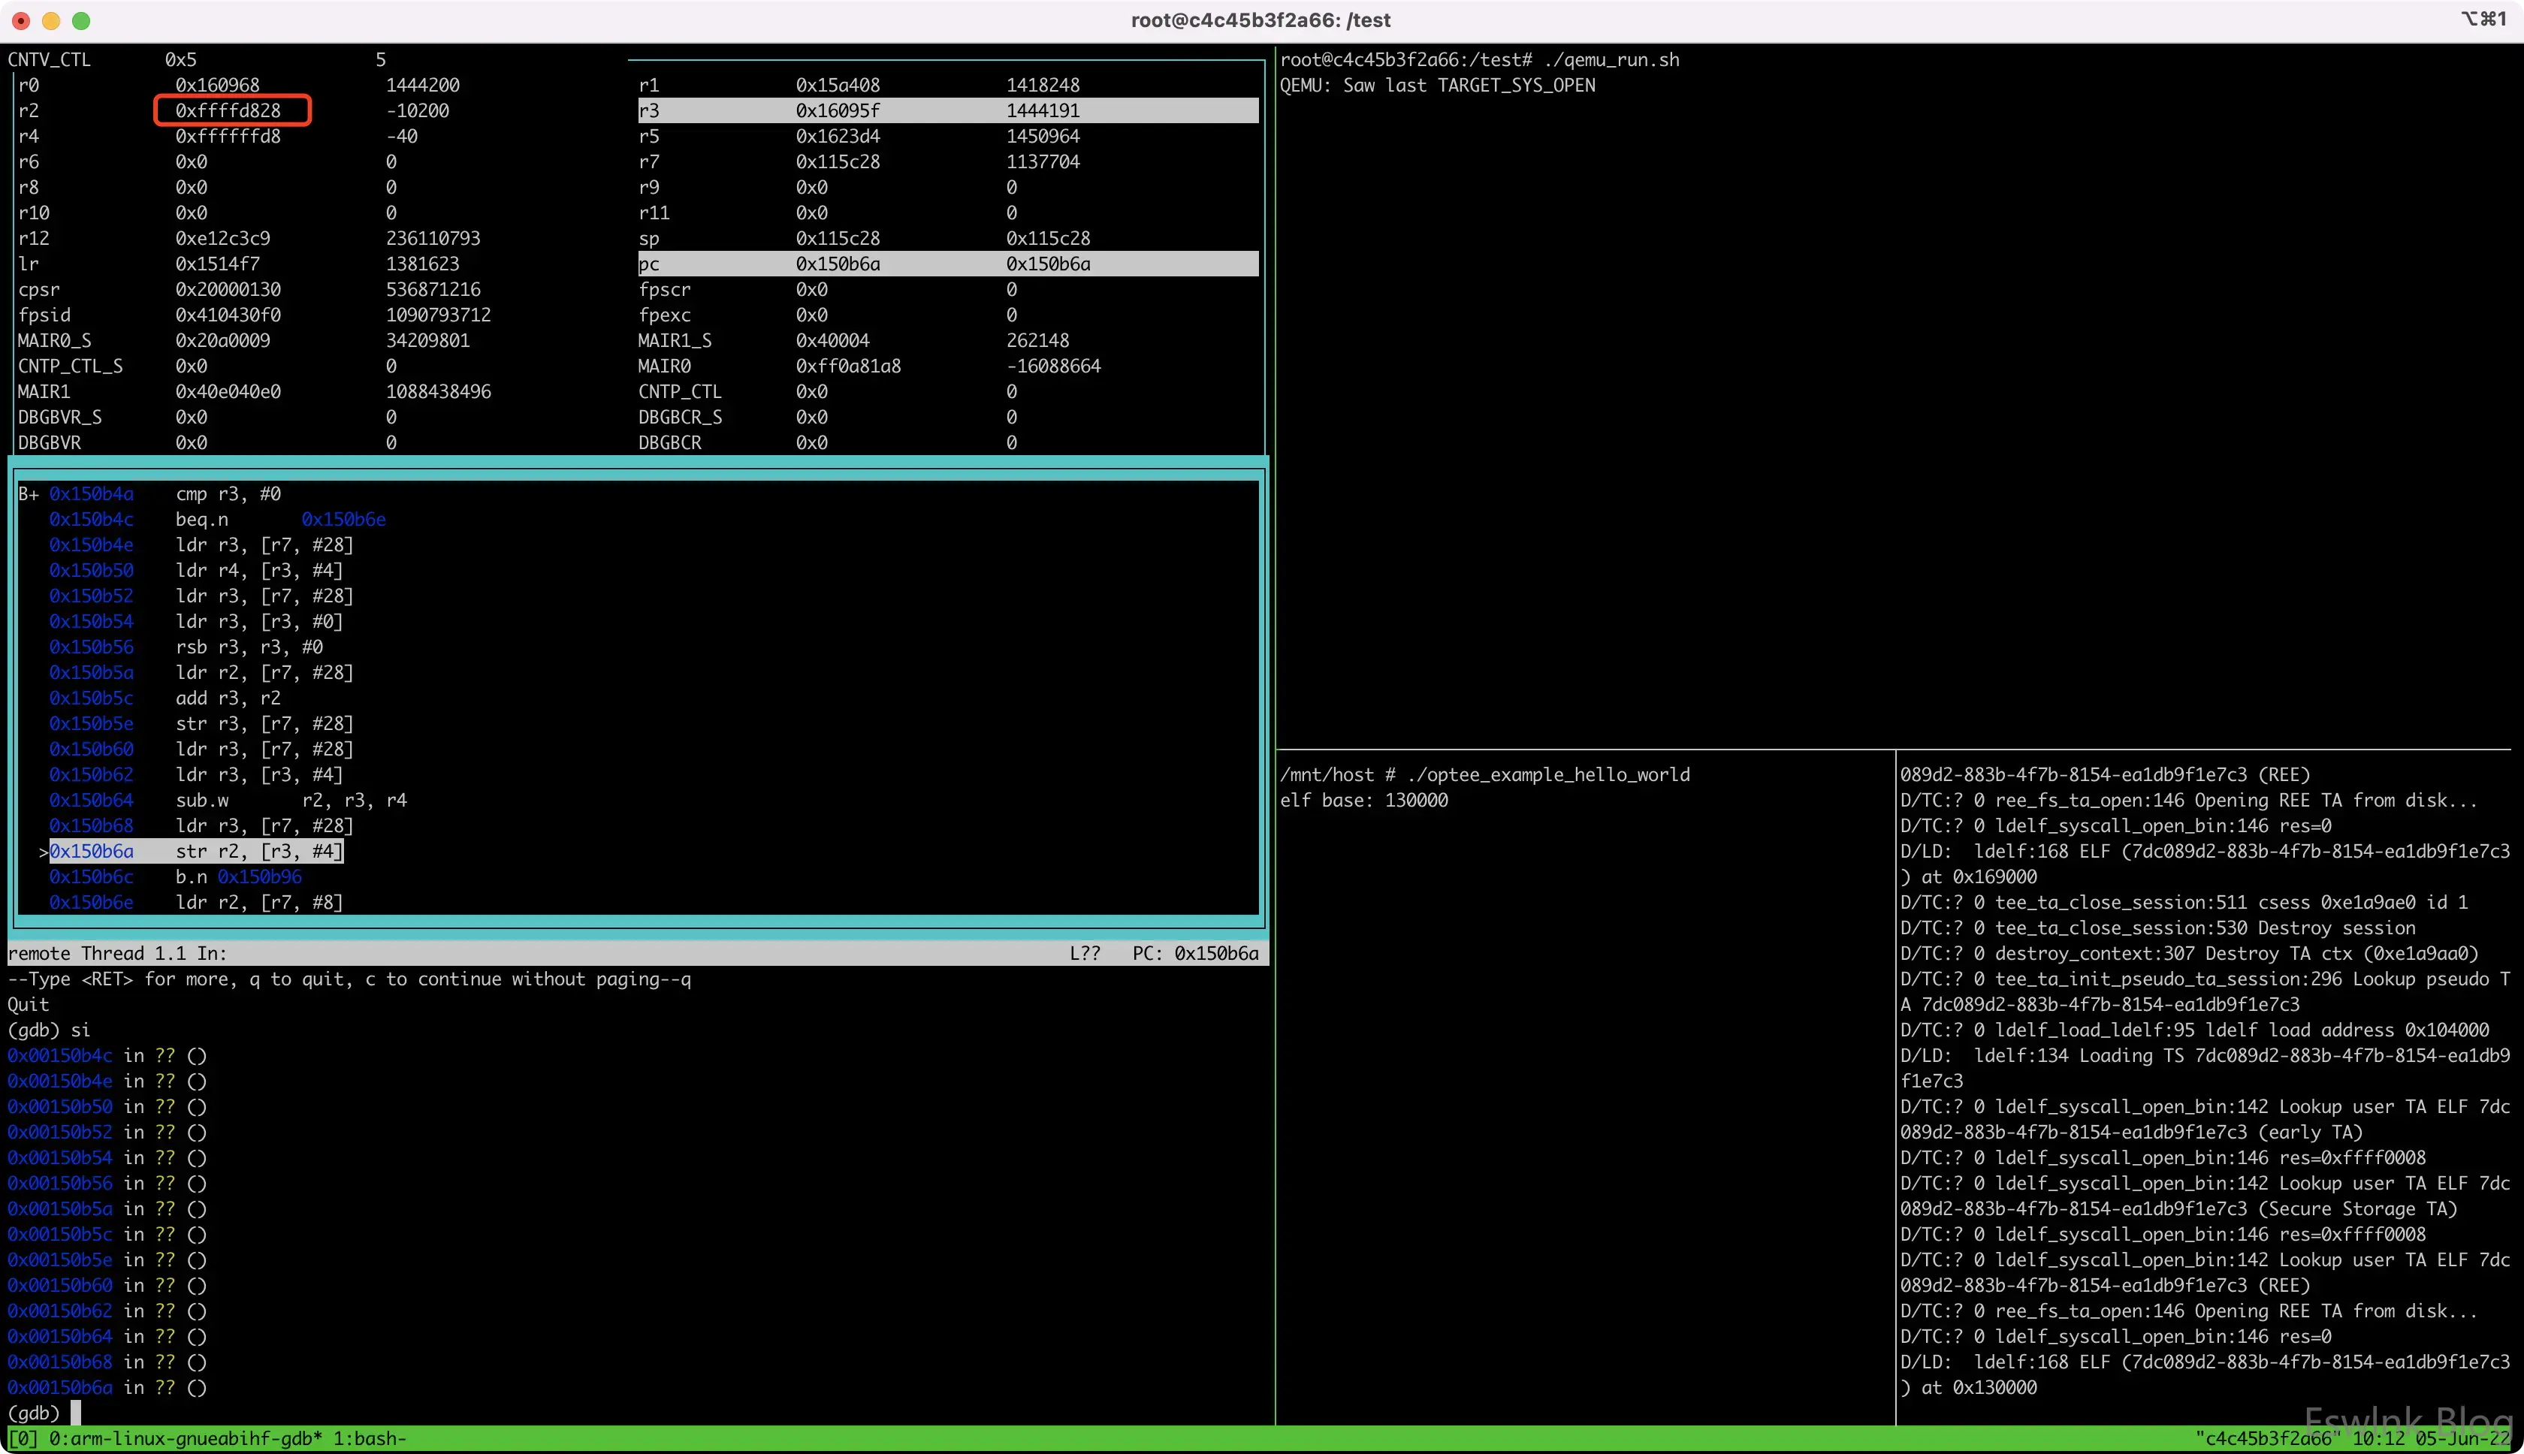Click the window title root@c4c45b3f2a66: /test

(x=1260, y=20)
